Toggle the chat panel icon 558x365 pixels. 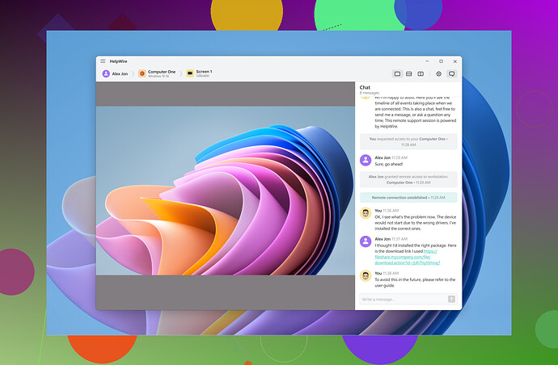coord(451,73)
